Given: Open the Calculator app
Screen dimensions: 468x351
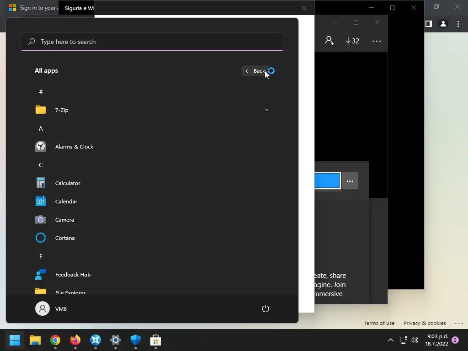Looking at the screenshot, I should [x=152, y=183].
